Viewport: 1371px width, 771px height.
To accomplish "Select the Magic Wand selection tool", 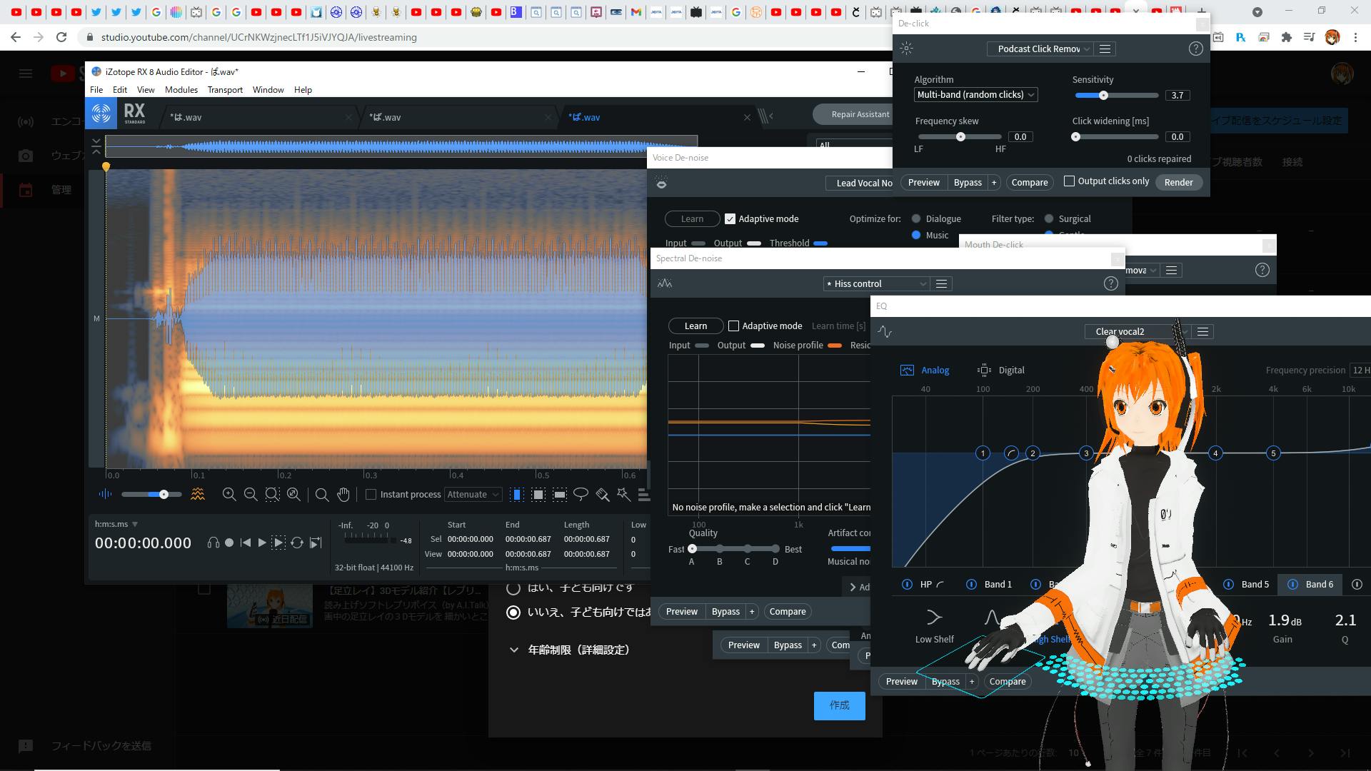I will [x=623, y=494].
